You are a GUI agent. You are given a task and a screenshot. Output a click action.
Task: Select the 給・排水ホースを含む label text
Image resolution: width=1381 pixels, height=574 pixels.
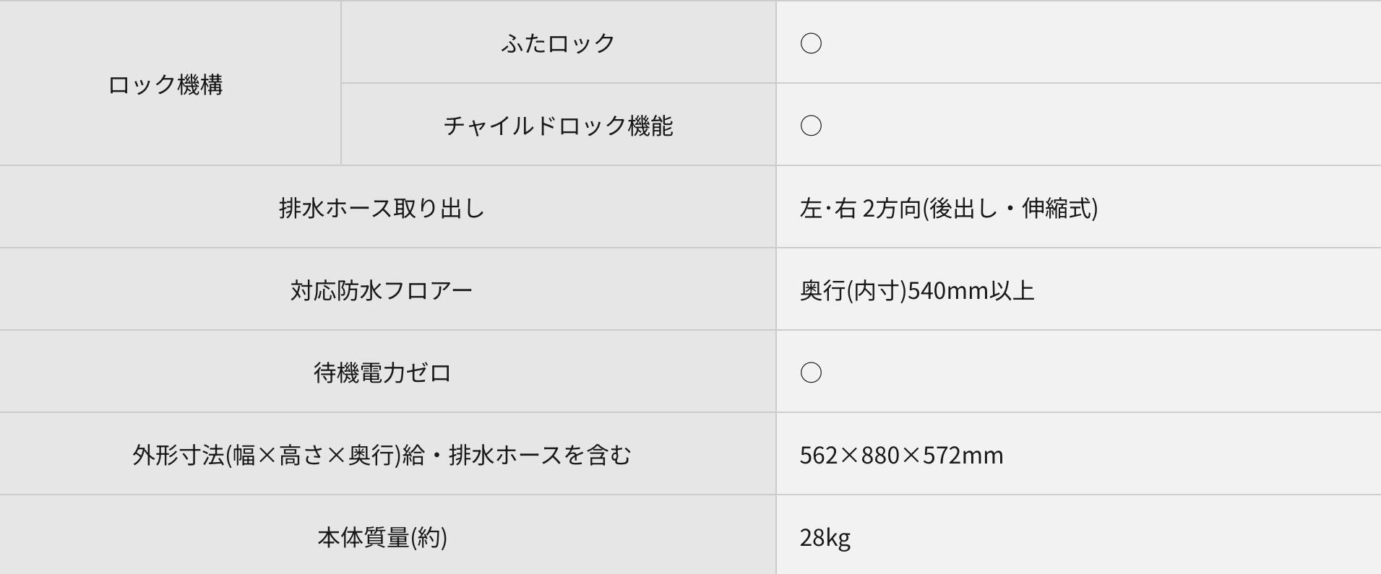coord(516,456)
